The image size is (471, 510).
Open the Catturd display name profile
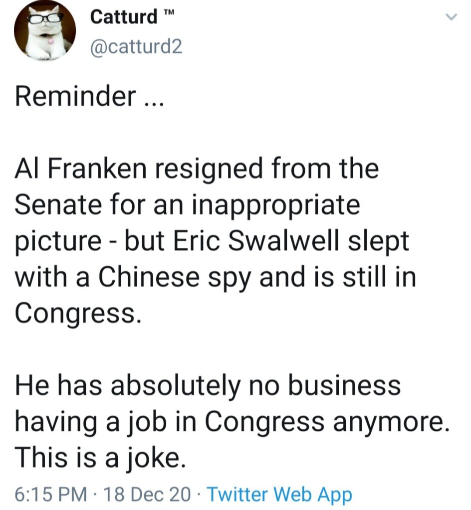click(124, 17)
